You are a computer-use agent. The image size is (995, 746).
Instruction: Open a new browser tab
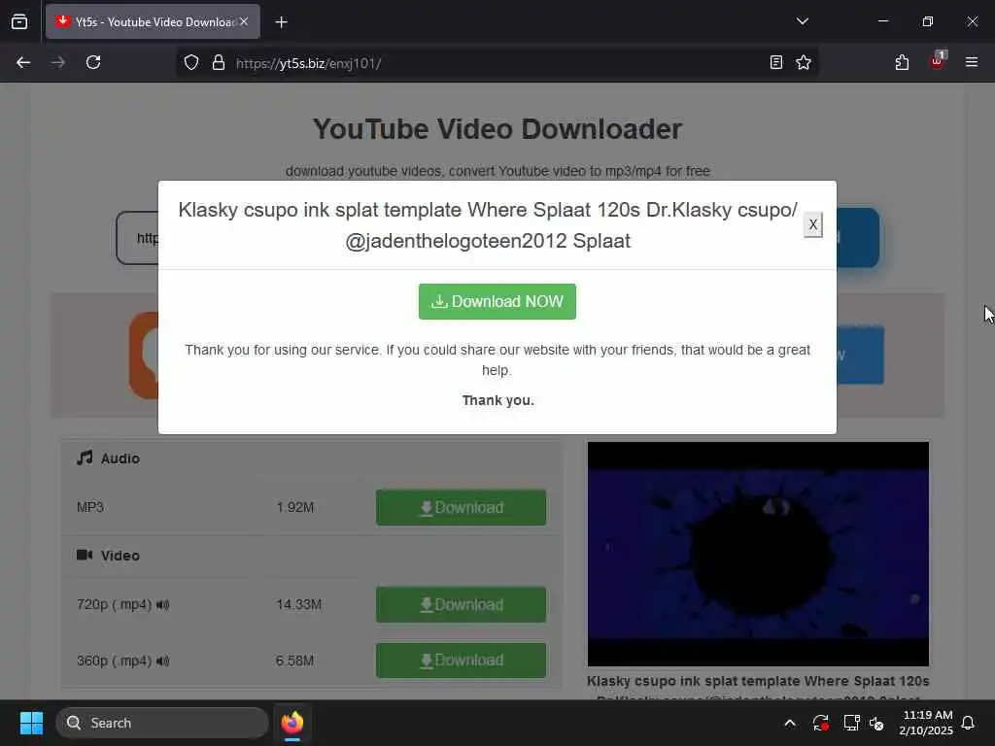coord(281,22)
